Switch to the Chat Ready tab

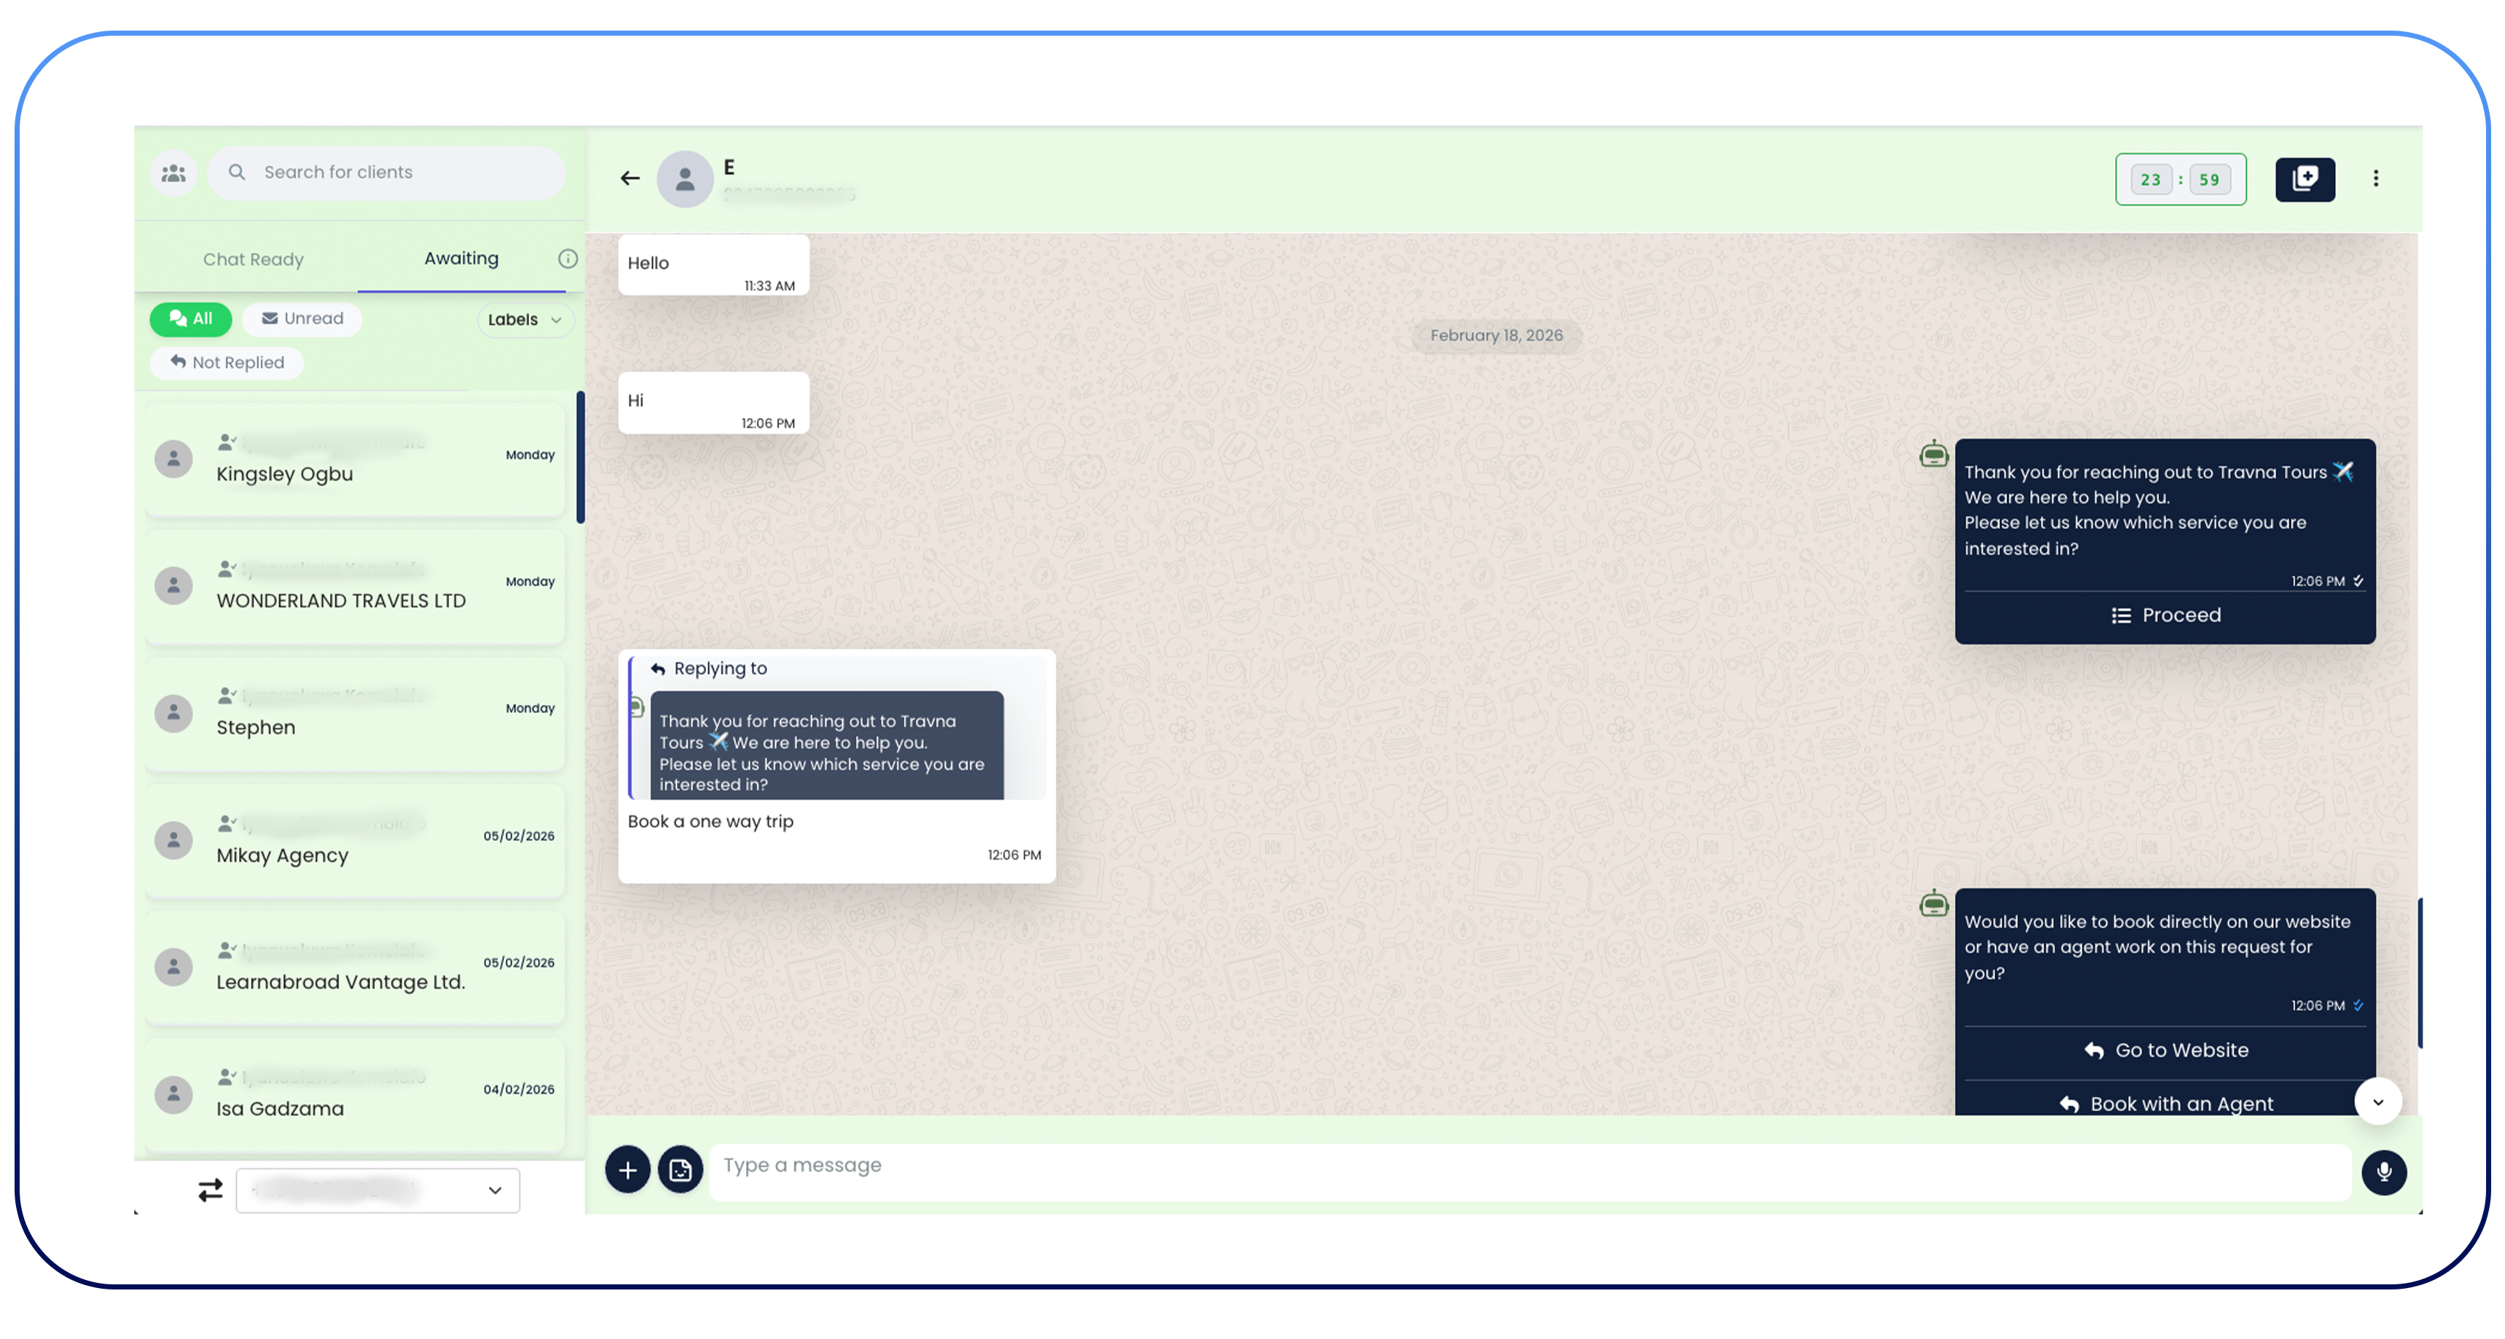pos(253,259)
